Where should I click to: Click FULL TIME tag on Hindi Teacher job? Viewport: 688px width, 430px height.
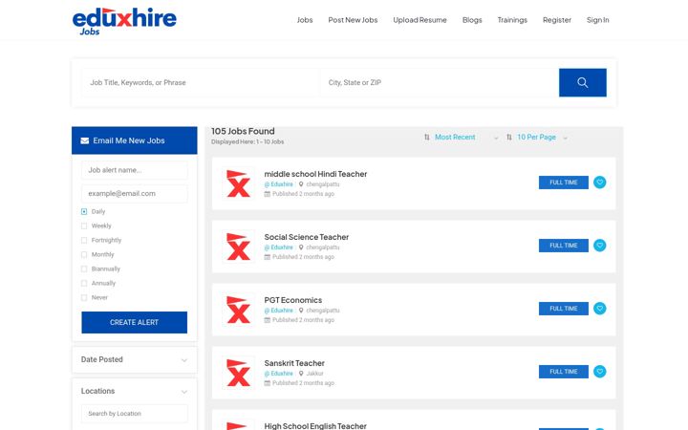click(564, 183)
